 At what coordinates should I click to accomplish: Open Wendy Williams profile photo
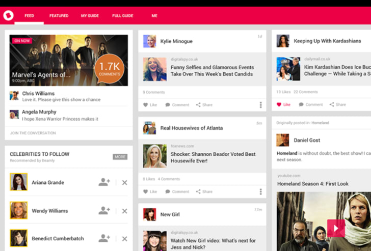coord(18,210)
